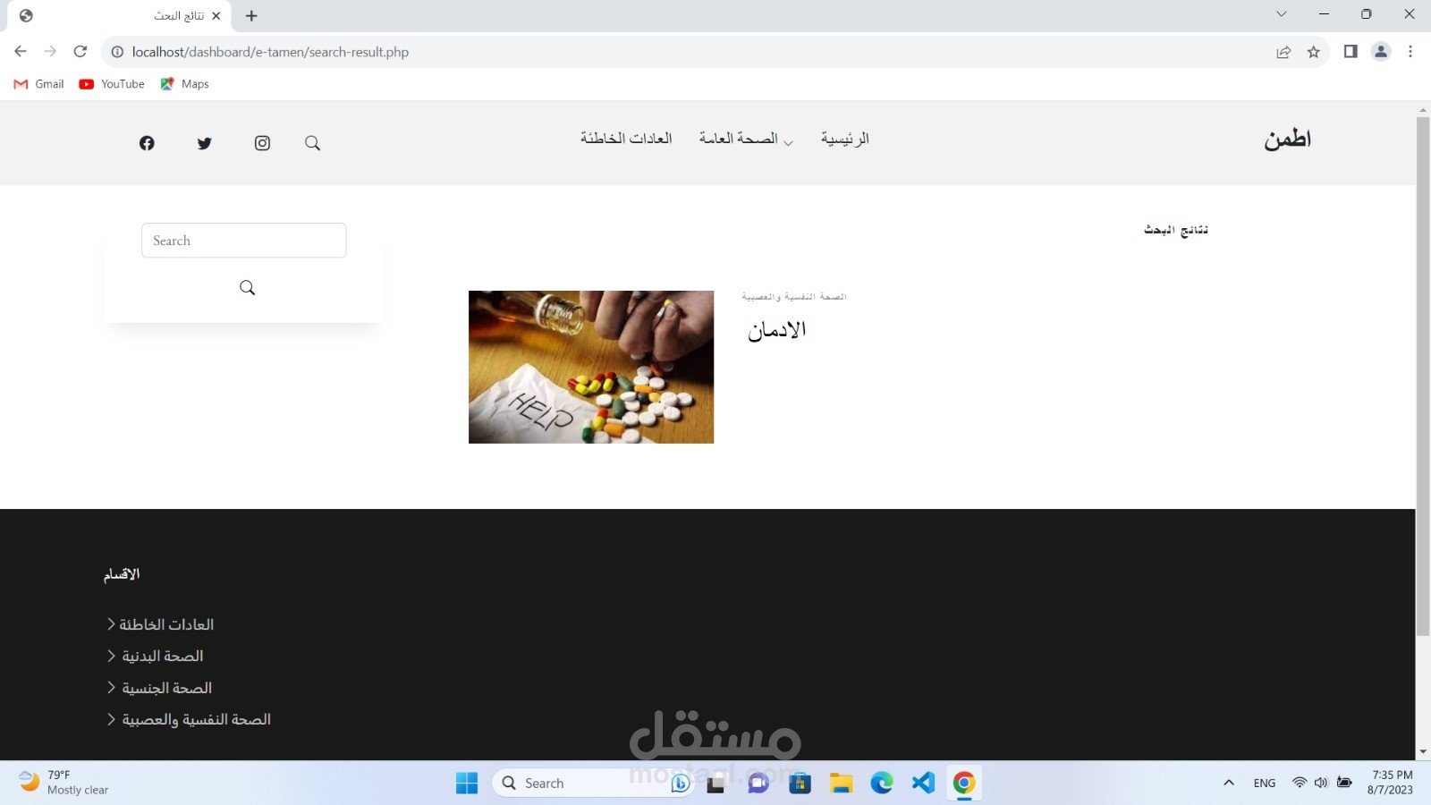1431x805 pixels.
Task: Click the hidden tabs chevron in tab strip
Action: tap(1281, 14)
